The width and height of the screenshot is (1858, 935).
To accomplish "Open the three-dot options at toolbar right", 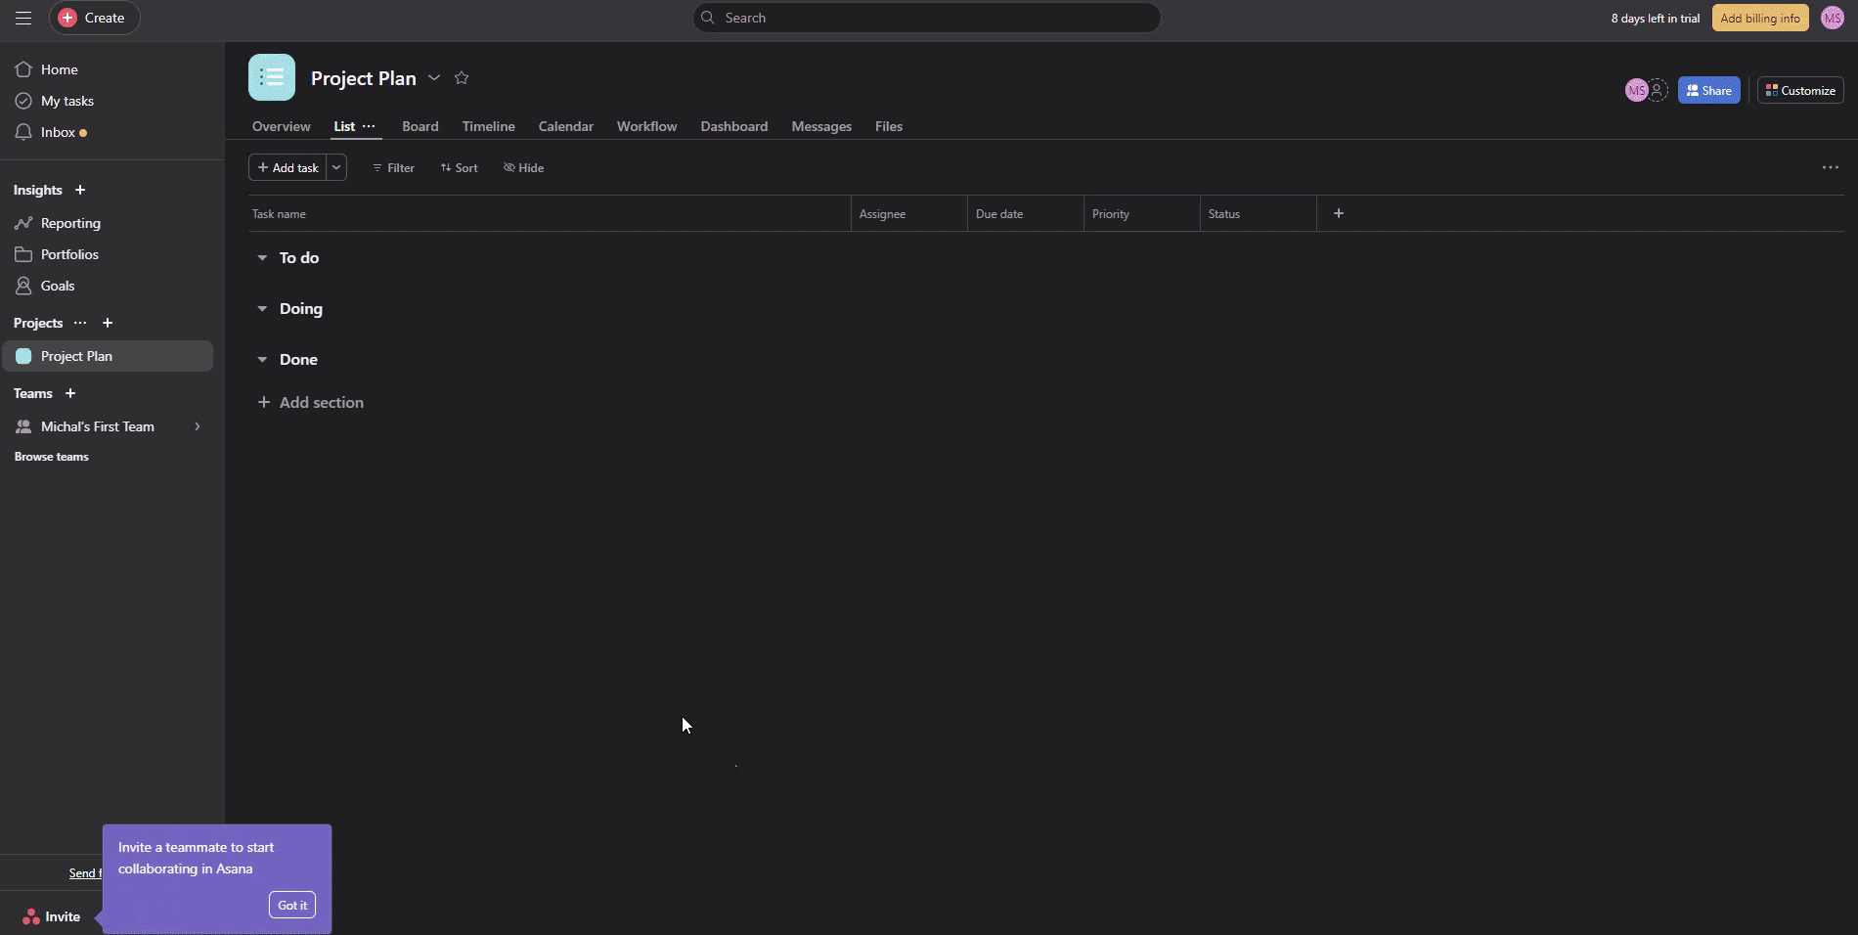I will click(1830, 167).
